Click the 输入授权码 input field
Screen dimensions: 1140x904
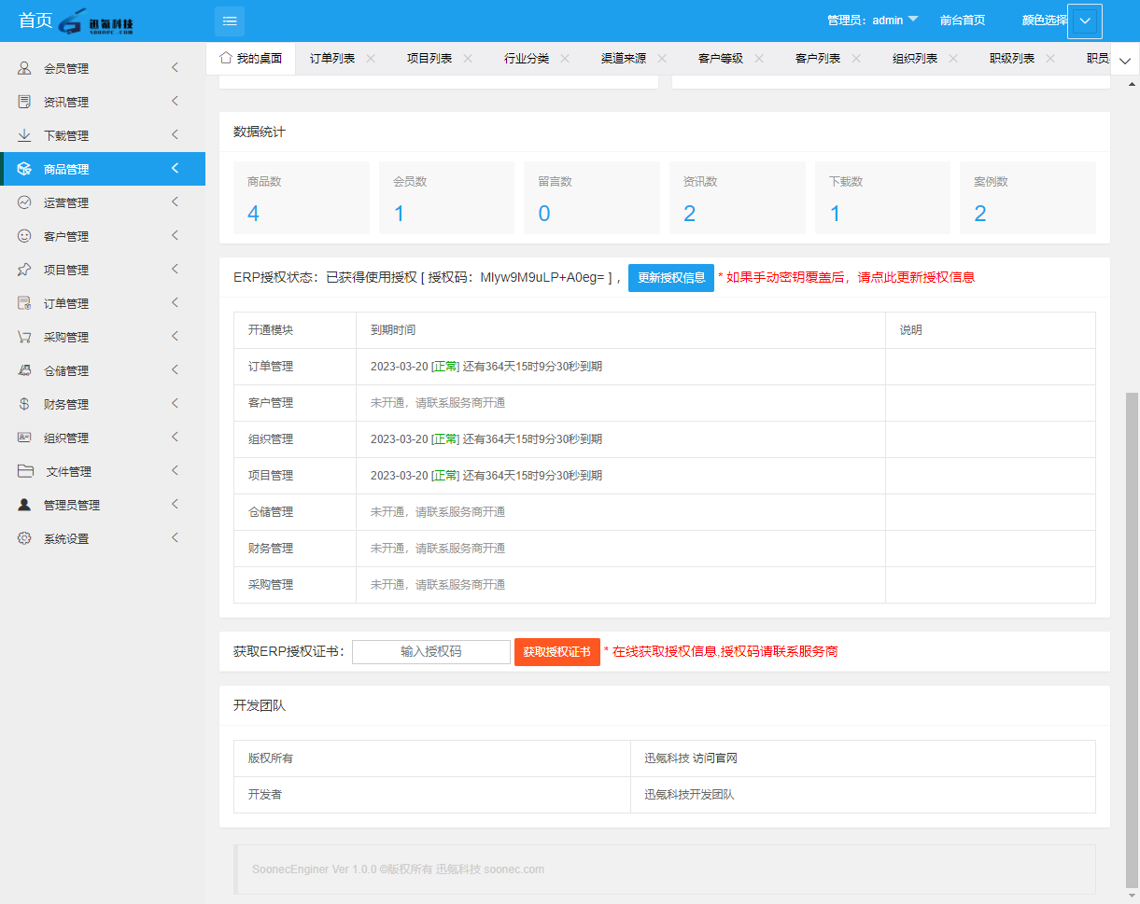click(x=431, y=652)
